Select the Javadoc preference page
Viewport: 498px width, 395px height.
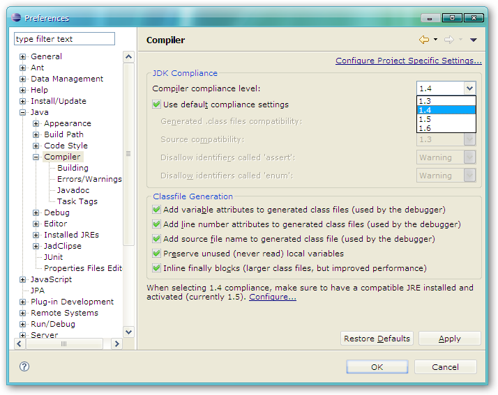click(73, 190)
